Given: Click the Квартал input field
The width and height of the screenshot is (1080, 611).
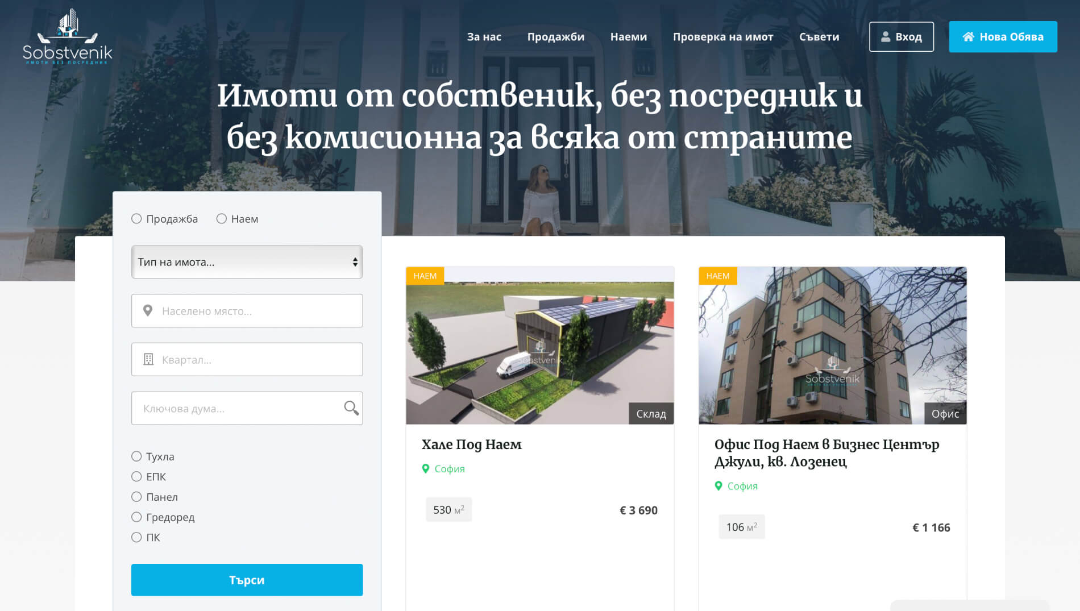Looking at the screenshot, I should point(247,359).
